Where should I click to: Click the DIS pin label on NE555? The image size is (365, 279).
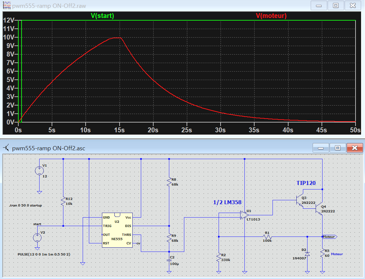(128, 226)
